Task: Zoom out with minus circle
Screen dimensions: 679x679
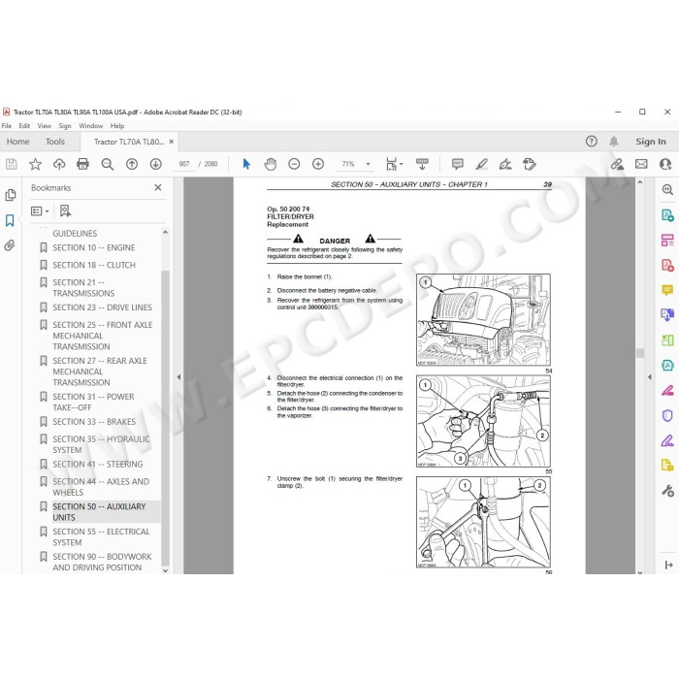Action: [x=294, y=164]
